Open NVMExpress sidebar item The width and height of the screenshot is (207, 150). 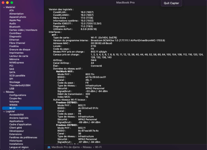(x=16, y=63)
